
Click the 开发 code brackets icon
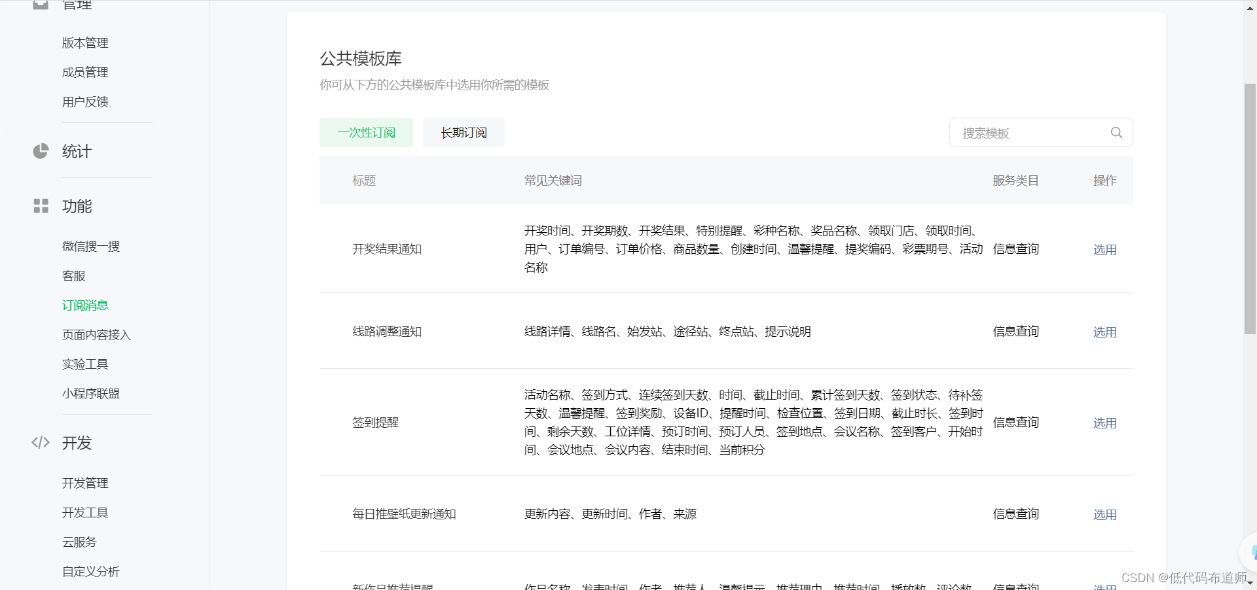pyautogui.click(x=41, y=443)
